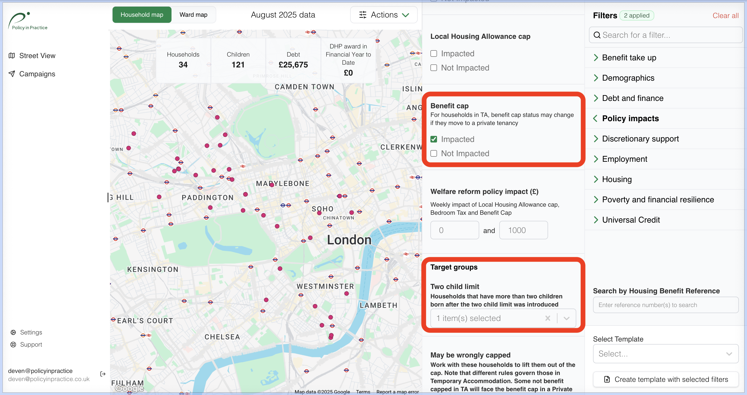Open Street View from the map icon
This screenshot has height=395, width=747.
coord(12,56)
